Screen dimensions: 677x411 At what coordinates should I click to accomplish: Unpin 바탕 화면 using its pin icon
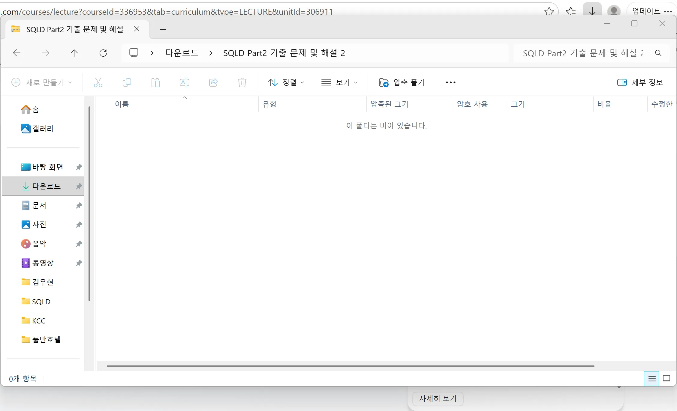point(79,167)
